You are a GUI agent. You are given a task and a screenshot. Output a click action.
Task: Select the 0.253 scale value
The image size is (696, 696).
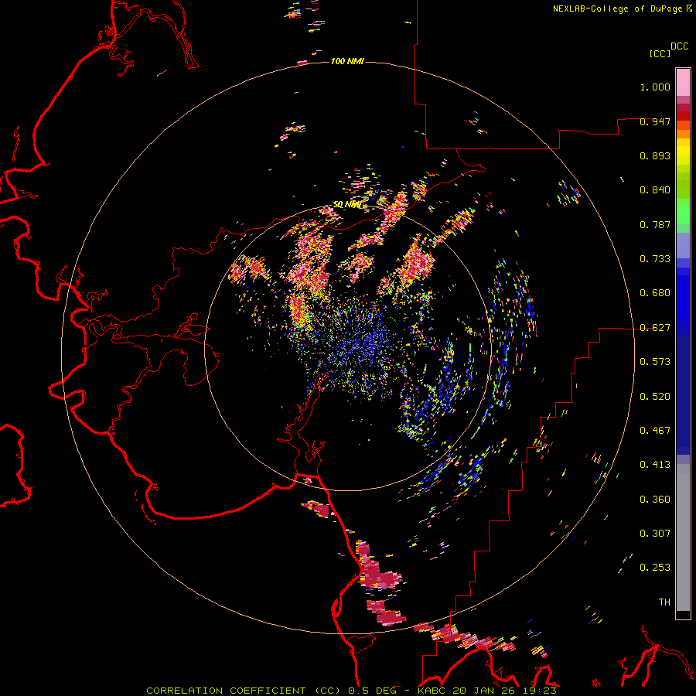pyautogui.click(x=655, y=568)
